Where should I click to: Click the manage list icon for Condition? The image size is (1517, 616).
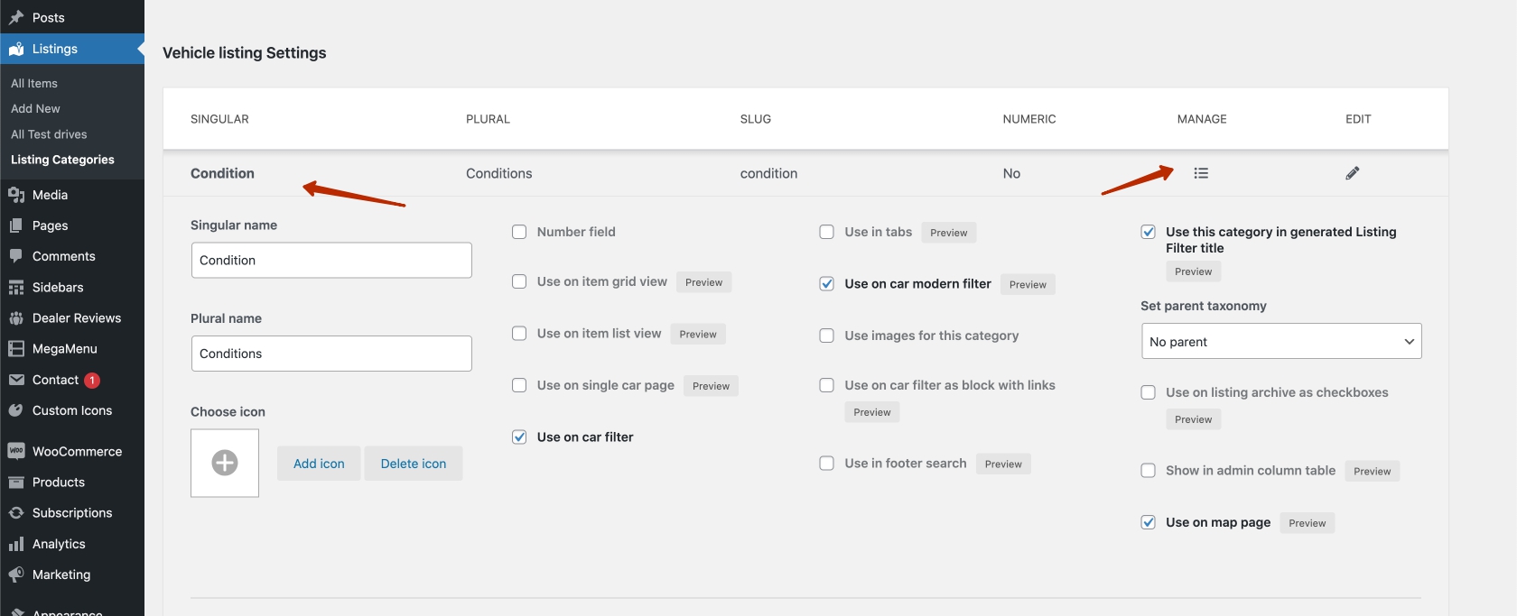(1200, 173)
